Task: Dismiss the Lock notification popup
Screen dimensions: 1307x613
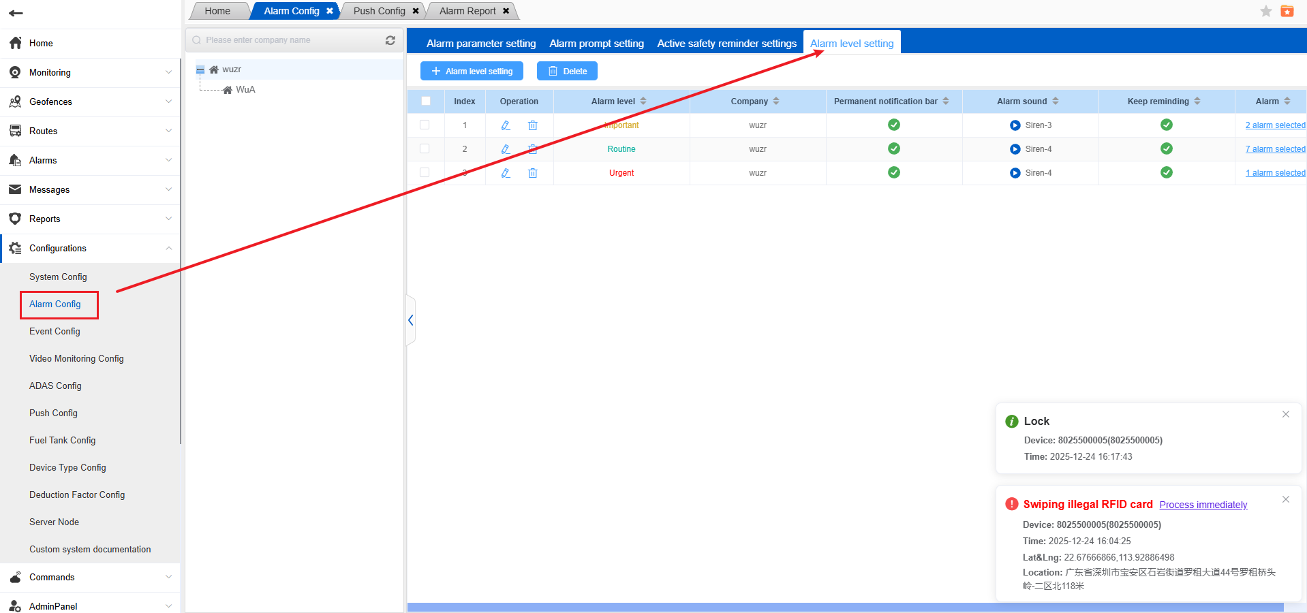Action: pyautogui.click(x=1285, y=414)
